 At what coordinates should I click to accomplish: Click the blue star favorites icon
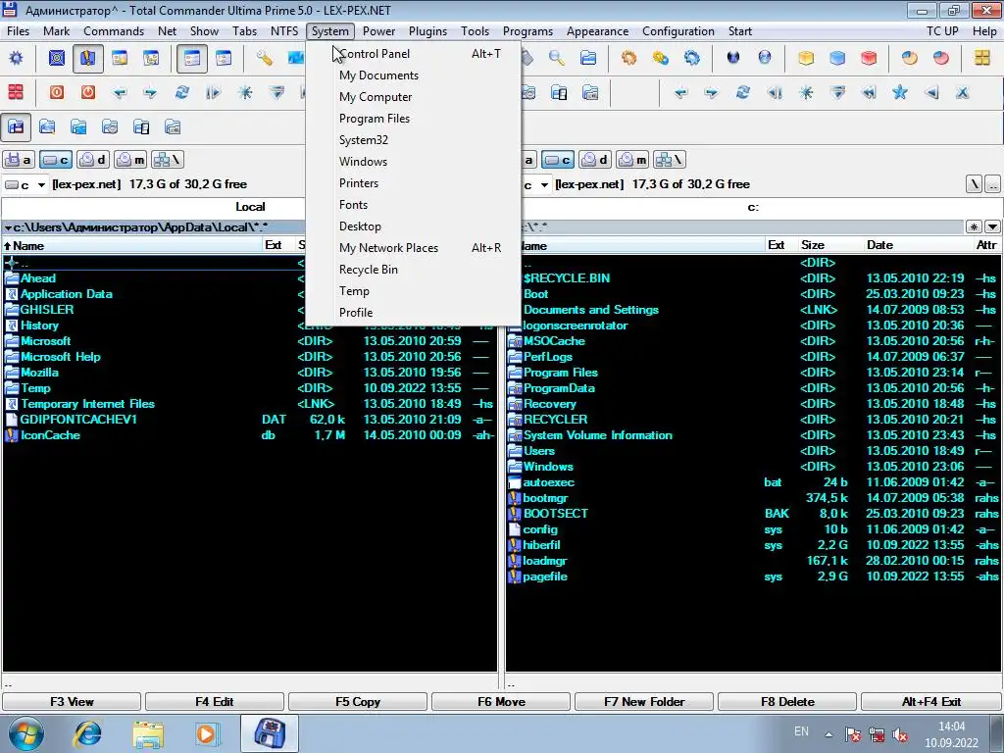pyautogui.click(x=900, y=92)
